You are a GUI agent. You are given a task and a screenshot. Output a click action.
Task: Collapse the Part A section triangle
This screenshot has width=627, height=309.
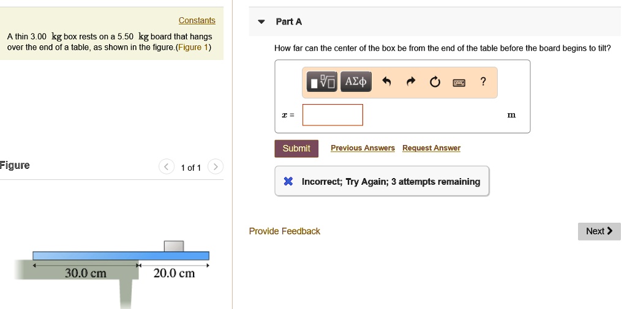click(x=261, y=22)
